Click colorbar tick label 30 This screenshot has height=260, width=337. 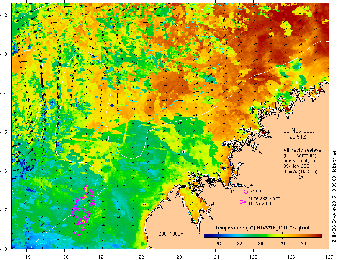click(x=303, y=244)
